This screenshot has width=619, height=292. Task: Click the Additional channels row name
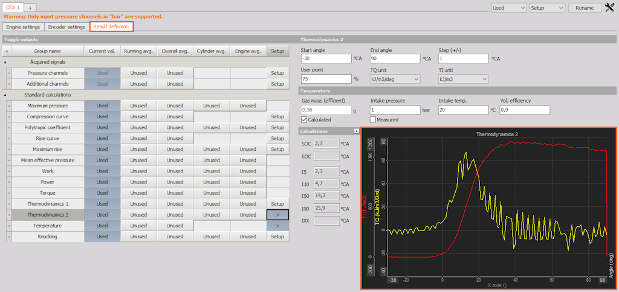48,83
